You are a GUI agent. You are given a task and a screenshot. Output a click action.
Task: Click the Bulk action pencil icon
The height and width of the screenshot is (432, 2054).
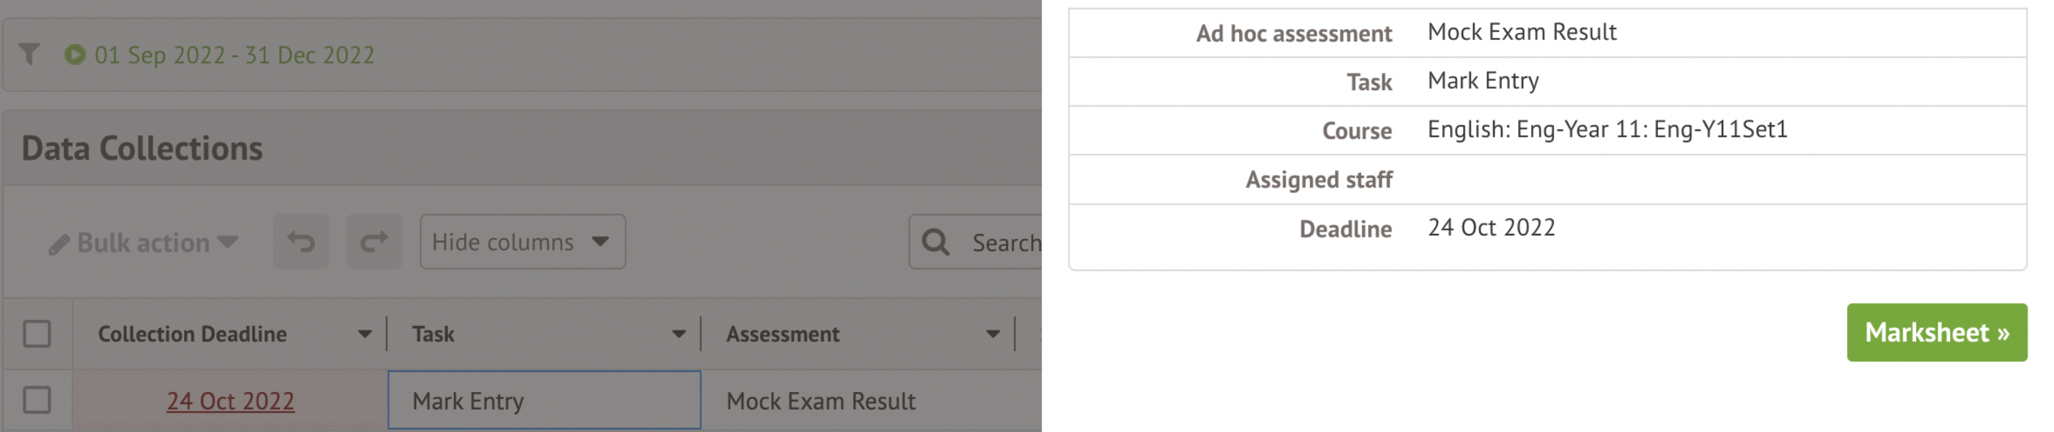[59, 244]
